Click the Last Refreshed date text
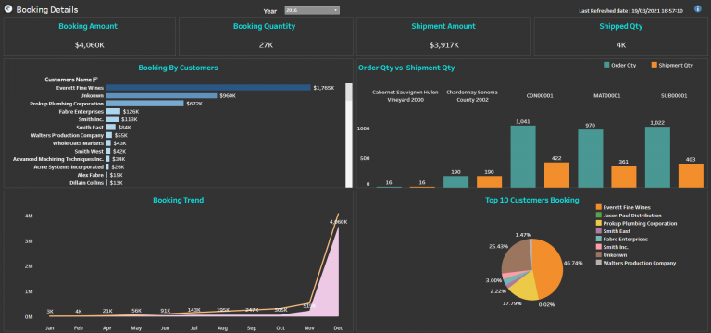Screen dimensions: 711x333 click(x=630, y=11)
